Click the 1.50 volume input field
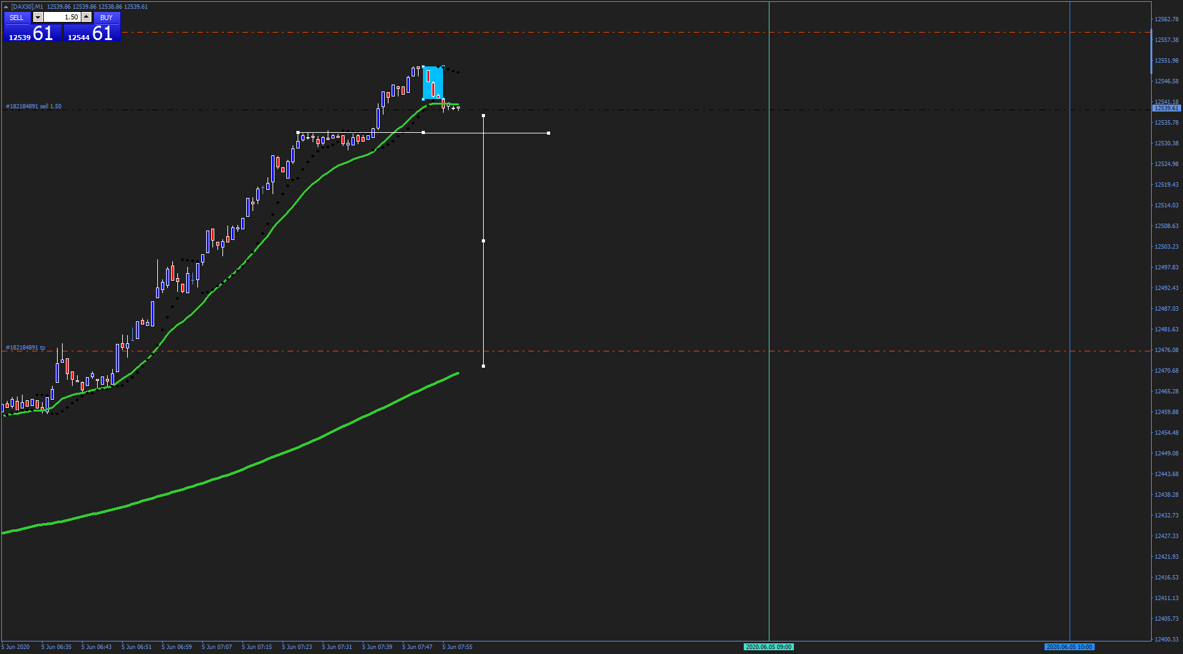 pos(62,18)
